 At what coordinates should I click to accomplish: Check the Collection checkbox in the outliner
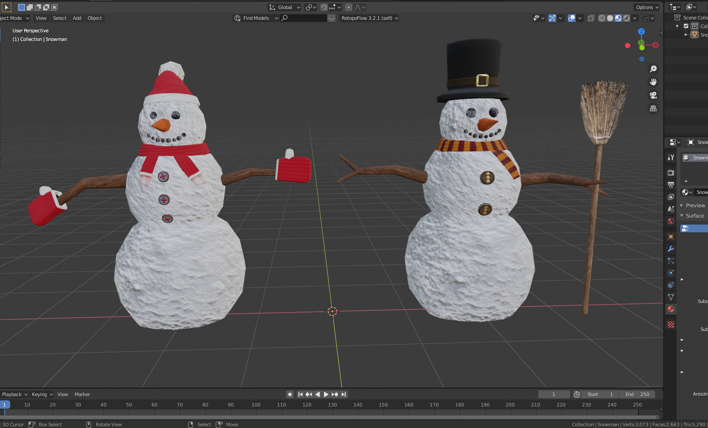click(686, 26)
